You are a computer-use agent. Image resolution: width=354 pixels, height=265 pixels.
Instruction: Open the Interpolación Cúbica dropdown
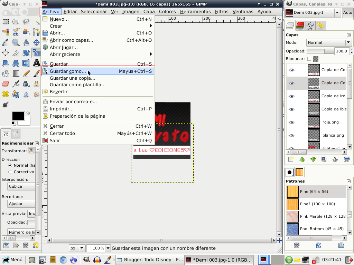click(21, 187)
